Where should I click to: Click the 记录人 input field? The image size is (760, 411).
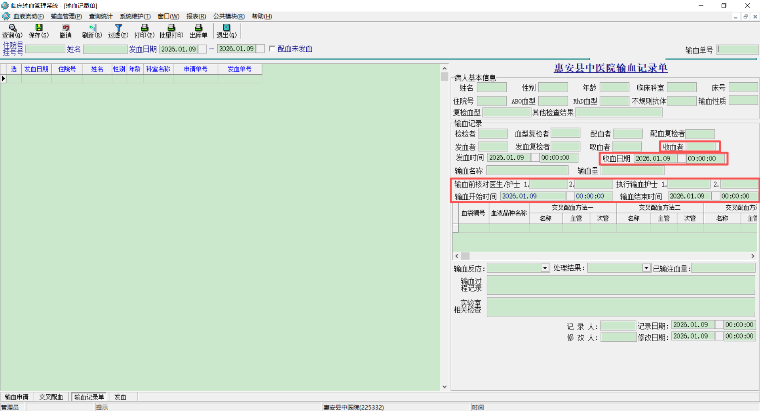click(618, 326)
